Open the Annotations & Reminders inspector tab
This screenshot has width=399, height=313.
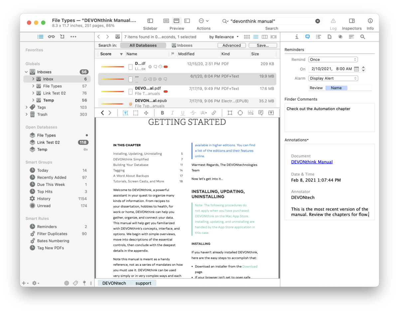308,37
